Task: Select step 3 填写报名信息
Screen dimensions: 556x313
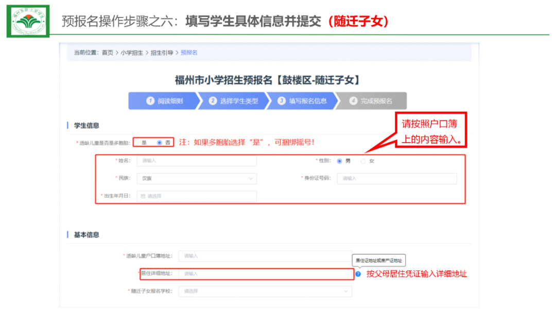Action: click(302, 101)
